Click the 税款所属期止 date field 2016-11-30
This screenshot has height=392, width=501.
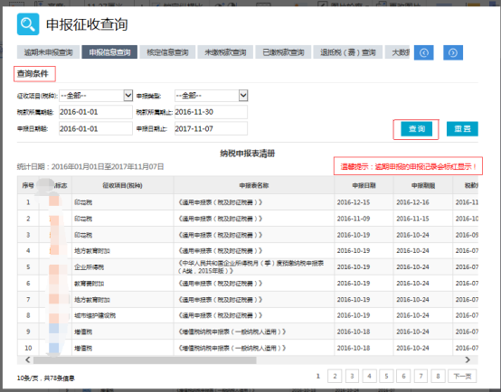(211, 112)
